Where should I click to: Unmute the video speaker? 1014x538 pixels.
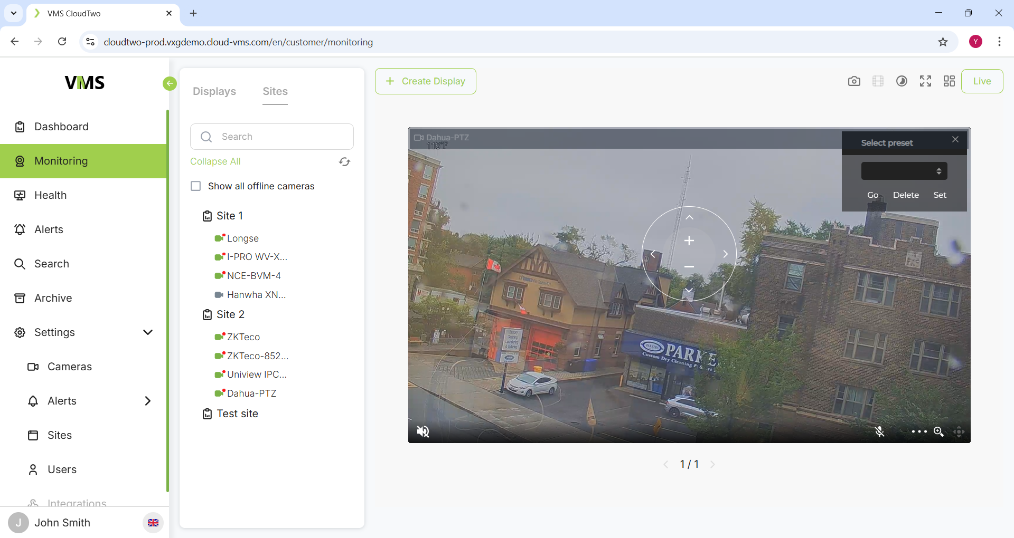coord(423,431)
